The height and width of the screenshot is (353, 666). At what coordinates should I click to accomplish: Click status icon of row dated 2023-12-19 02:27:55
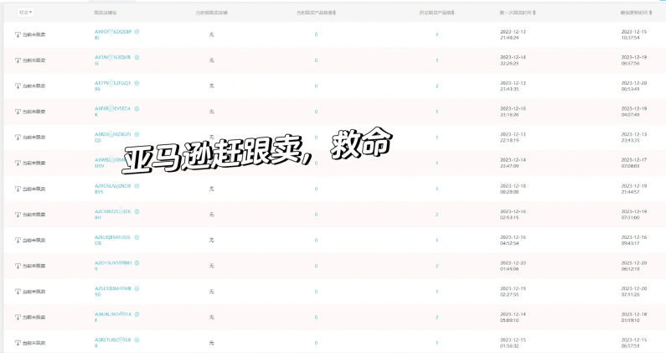(18, 292)
